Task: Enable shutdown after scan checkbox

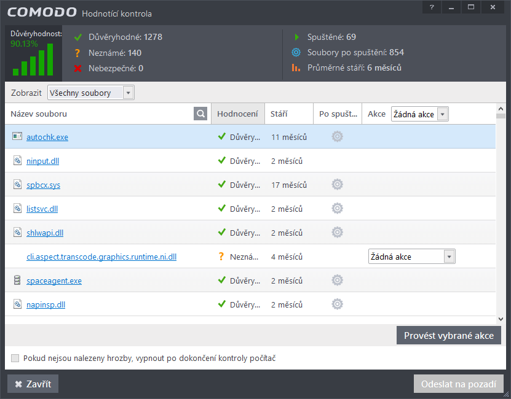Action: point(15,358)
